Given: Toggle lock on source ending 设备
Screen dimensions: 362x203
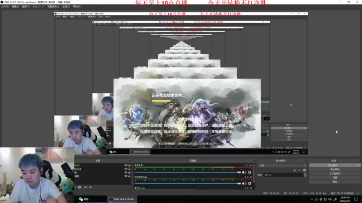Looking at the screenshot, I should 129,169.
